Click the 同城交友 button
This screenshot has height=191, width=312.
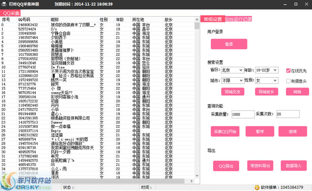tap(233, 92)
